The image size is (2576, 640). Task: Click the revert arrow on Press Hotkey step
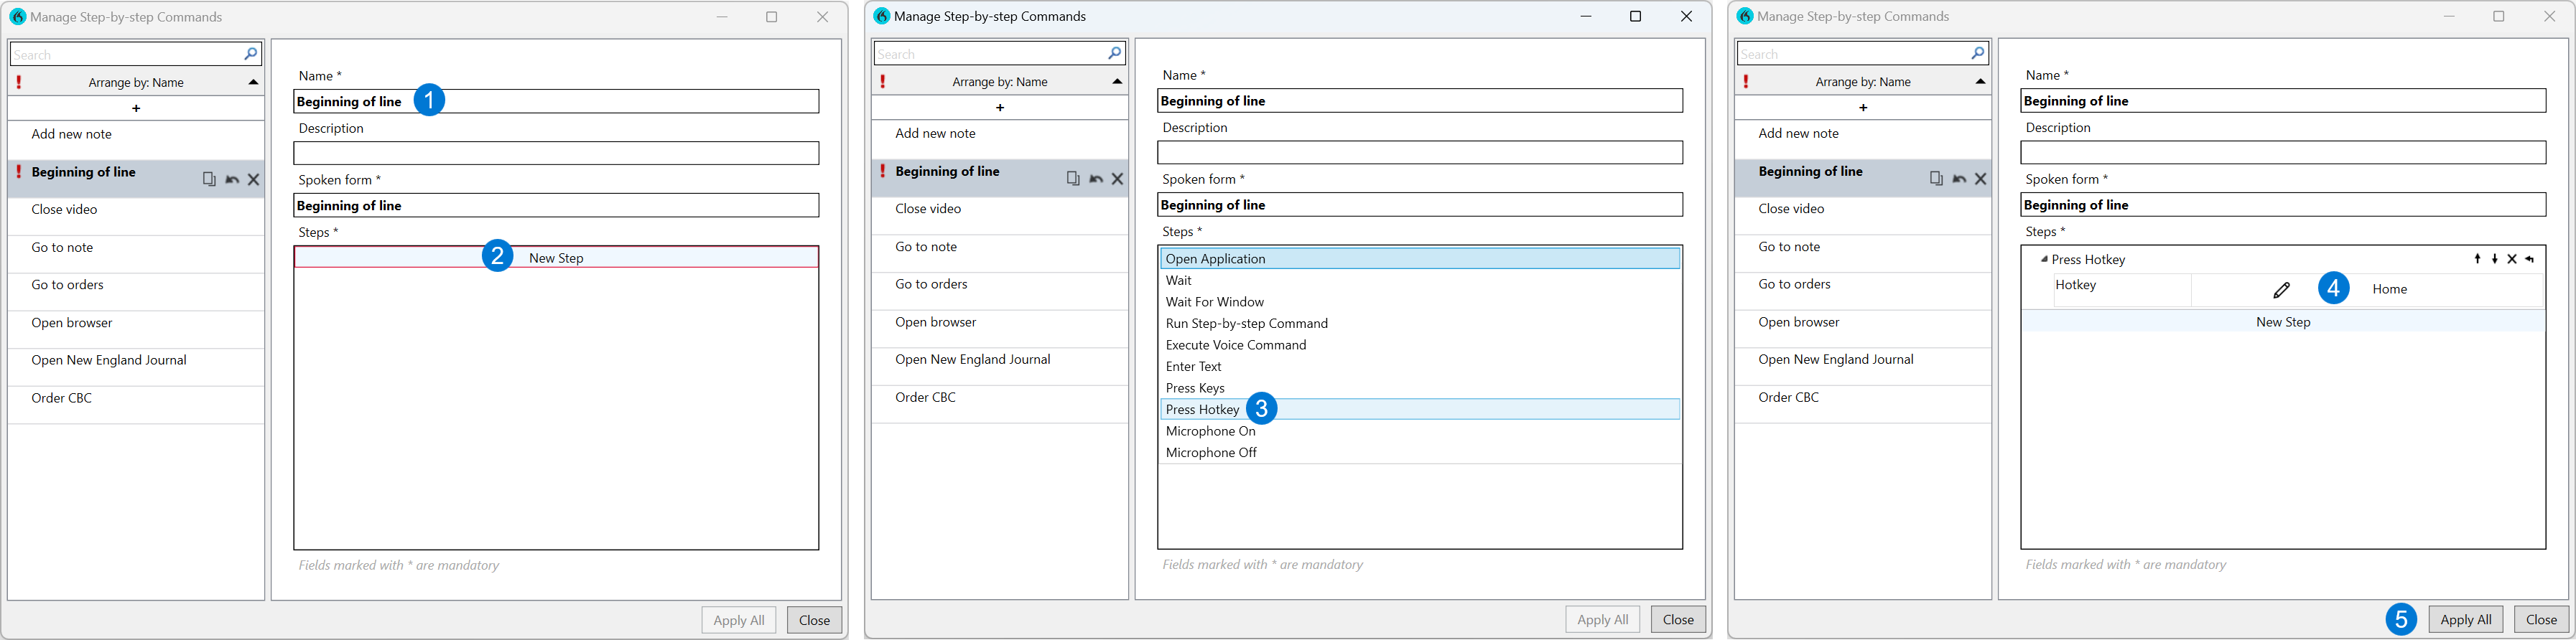2530,260
